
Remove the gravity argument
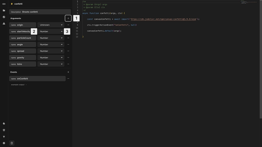(68, 57)
